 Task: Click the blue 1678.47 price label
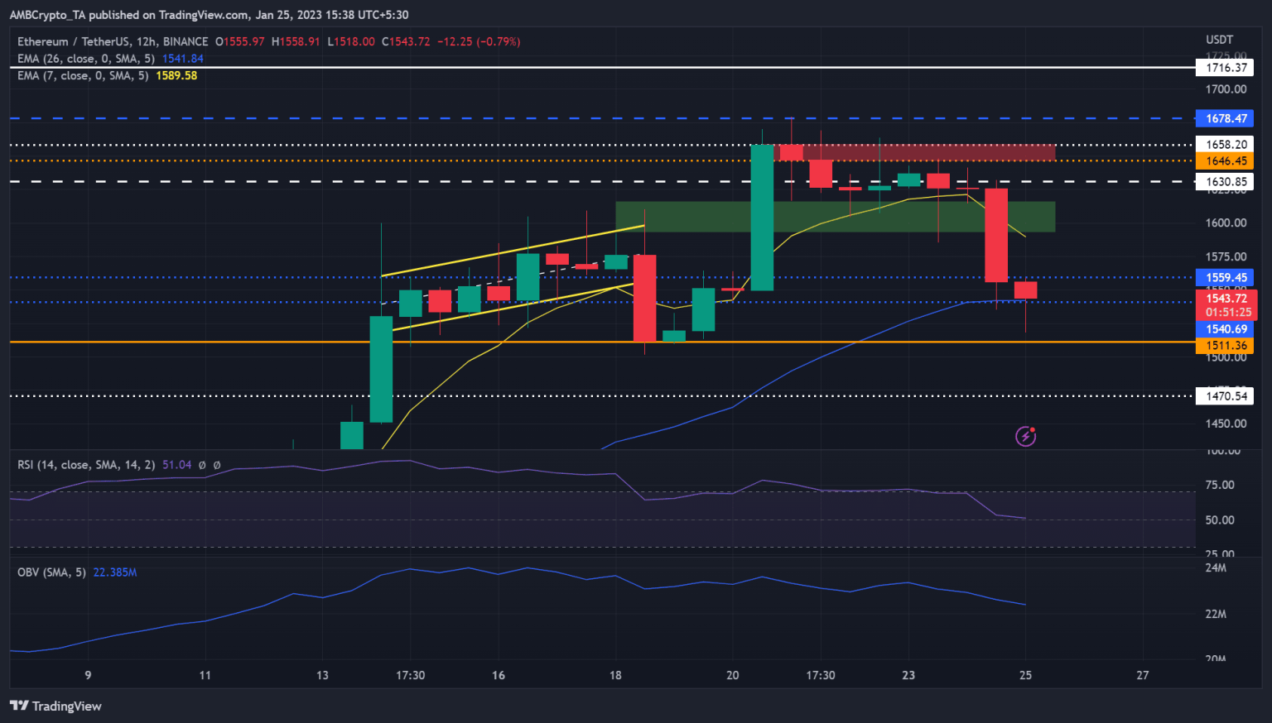click(x=1225, y=118)
